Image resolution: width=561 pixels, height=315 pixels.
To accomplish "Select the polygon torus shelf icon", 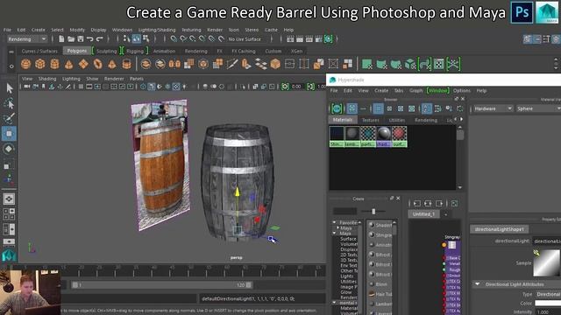I will point(97,64).
